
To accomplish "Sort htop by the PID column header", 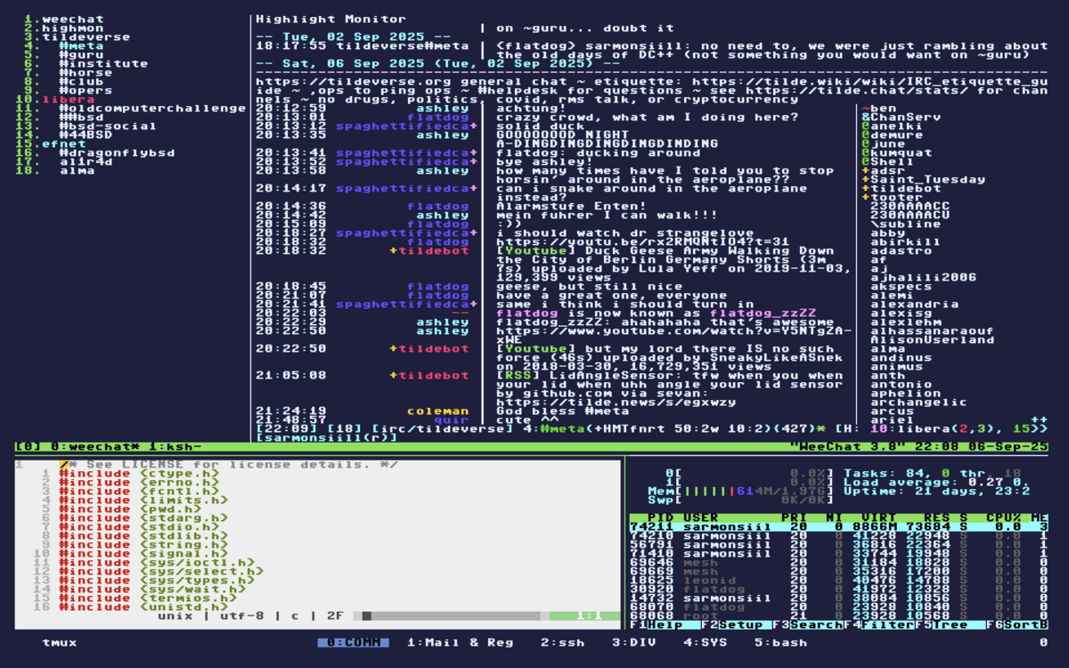I will (660, 517).
